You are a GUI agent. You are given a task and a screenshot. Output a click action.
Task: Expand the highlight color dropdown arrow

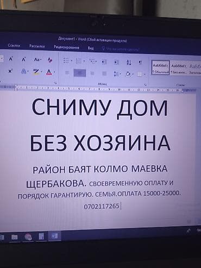pyautogui.click(x=41, y=72)
